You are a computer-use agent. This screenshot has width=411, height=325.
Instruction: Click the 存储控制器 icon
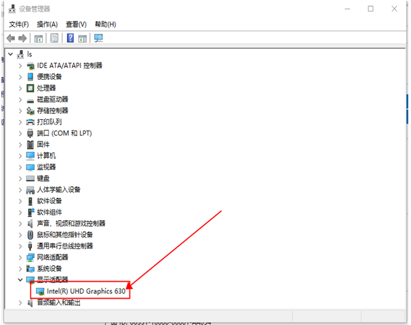[31, 111]
